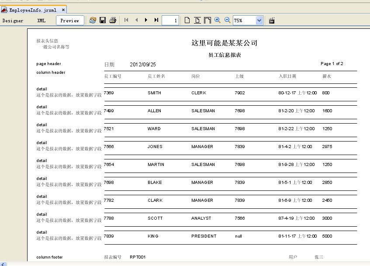Click the horizontal scrollbar left arrow

(3, 264)
